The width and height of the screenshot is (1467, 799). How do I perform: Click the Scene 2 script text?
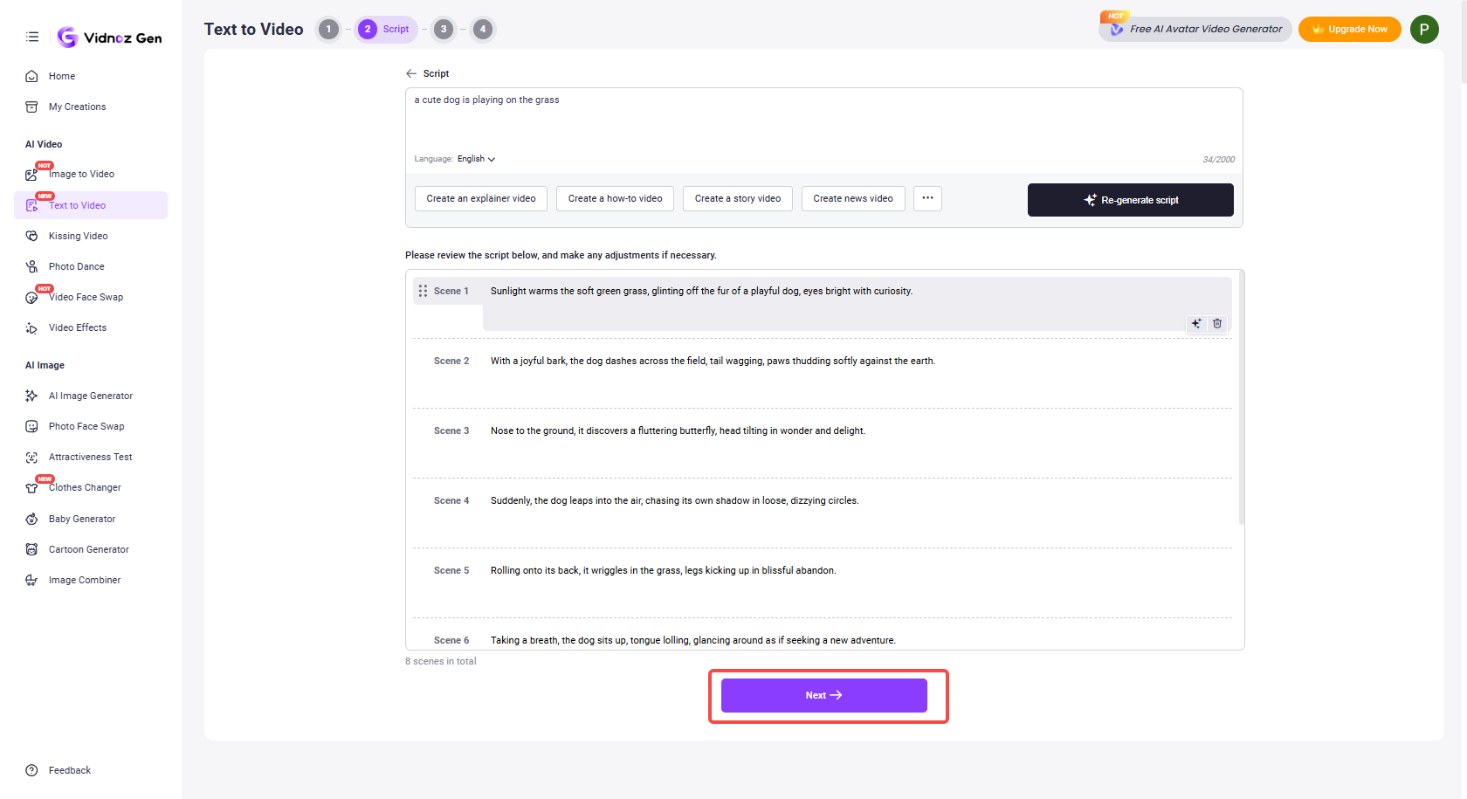click(713, 361)
